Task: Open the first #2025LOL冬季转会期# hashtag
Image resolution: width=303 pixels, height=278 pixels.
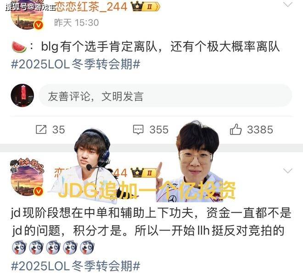Action: point(76,64)
